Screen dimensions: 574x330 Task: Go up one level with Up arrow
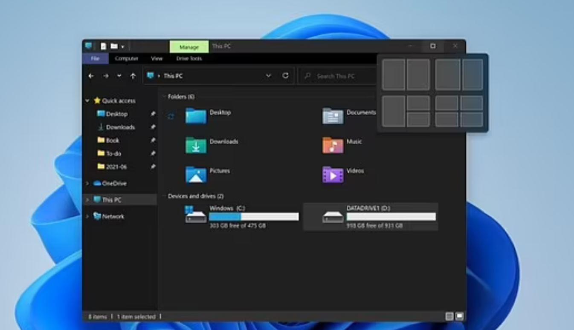point(133,76)
